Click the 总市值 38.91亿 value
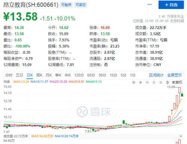The width and height of the screenshot is (187, 144). click(x=156, y=52)
